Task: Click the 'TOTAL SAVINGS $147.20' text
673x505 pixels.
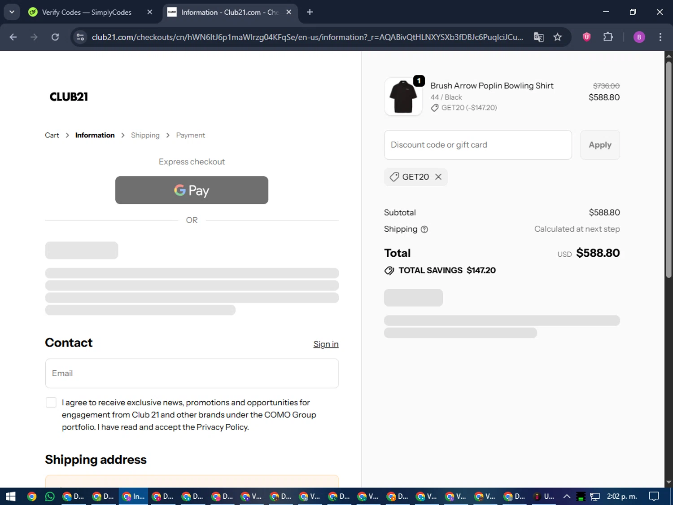Action: click(447, 271)
